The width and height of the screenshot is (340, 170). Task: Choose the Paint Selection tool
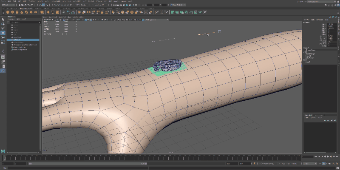point(3,28)
